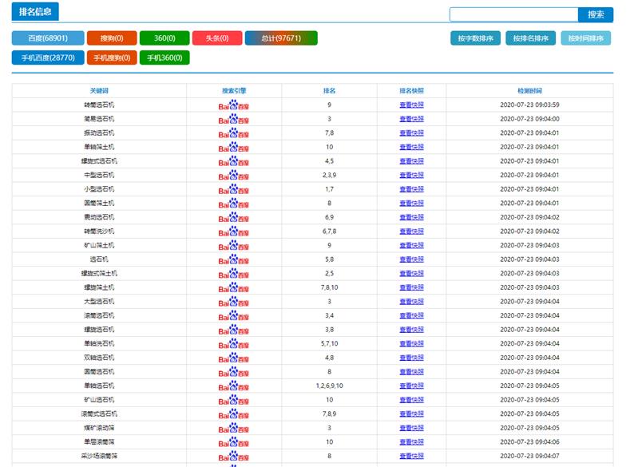
Task: Sort by 按字数排序 button
Action: coord(476,38)
